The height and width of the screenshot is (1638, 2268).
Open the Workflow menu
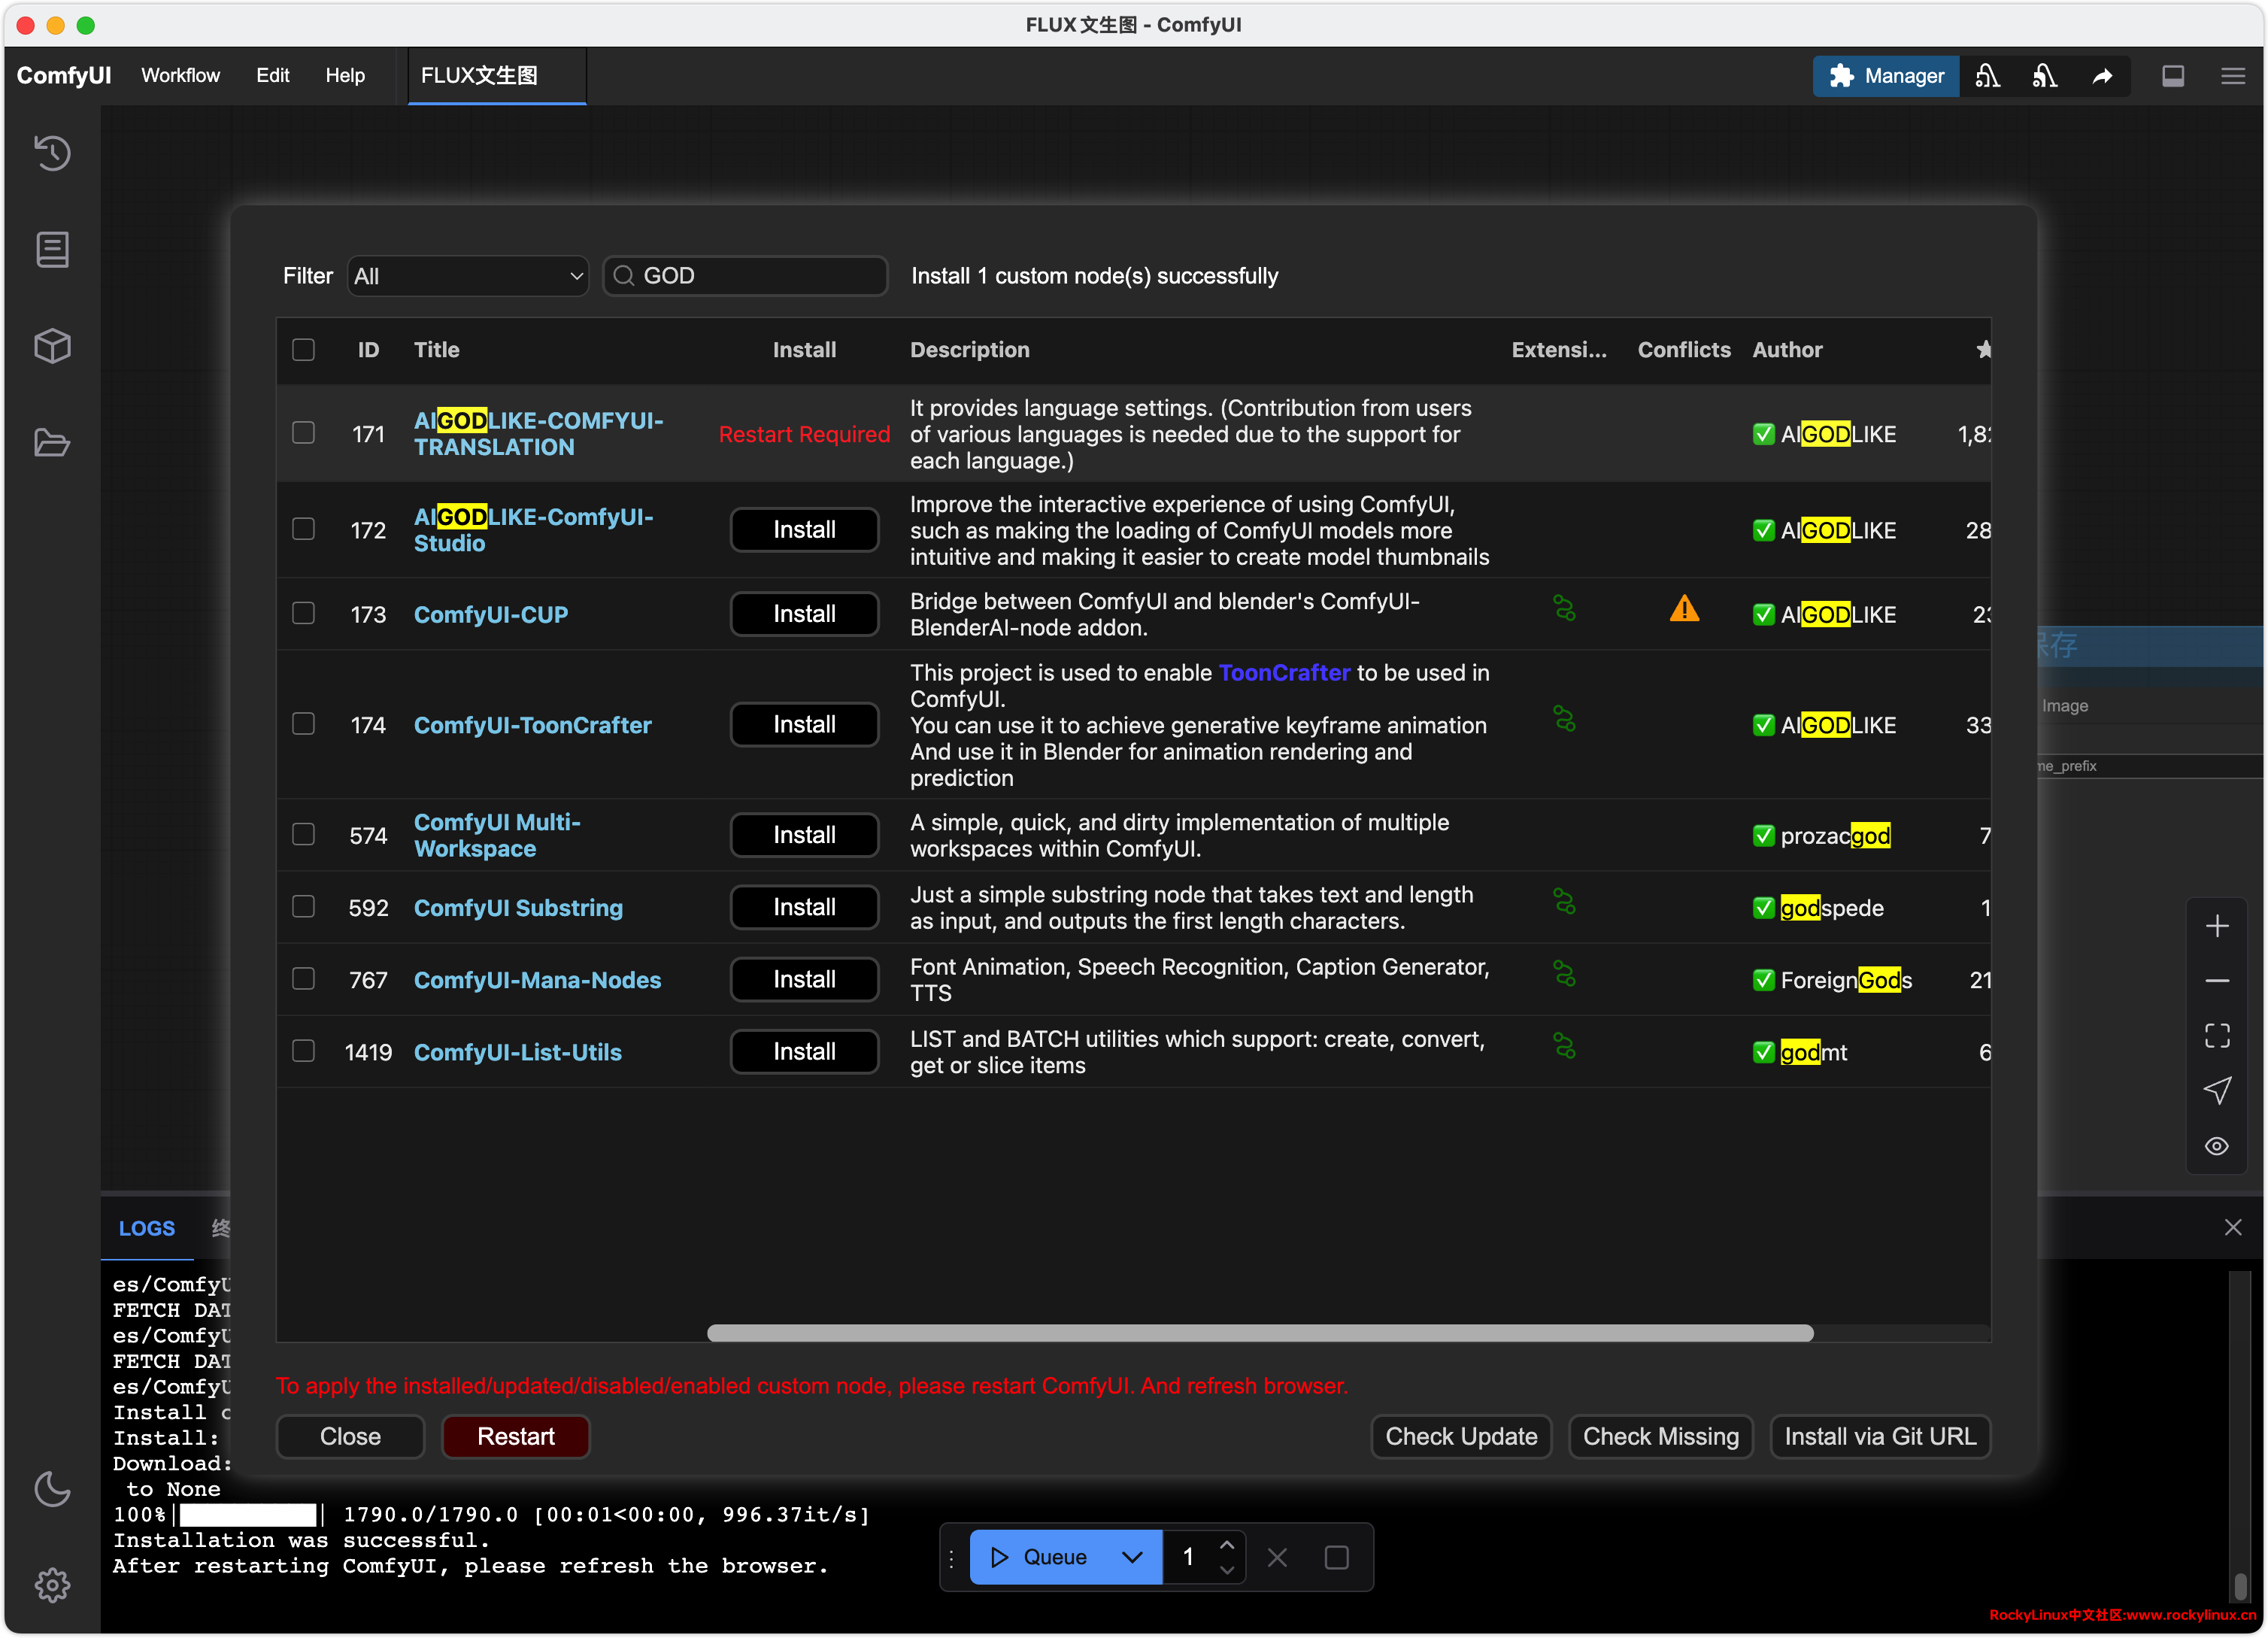point(180,76)
